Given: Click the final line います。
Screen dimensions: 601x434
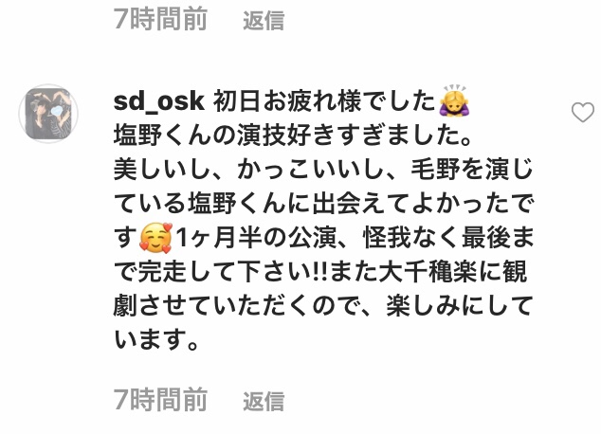Looking at the screenshot, I should coord(156,339).
